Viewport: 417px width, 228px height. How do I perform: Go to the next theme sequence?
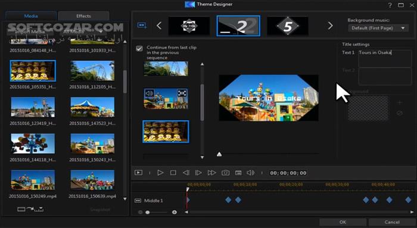pos(330,26)
